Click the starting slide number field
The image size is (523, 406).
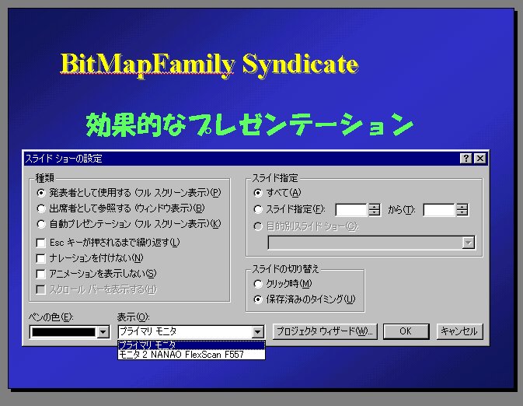[351, 209]
